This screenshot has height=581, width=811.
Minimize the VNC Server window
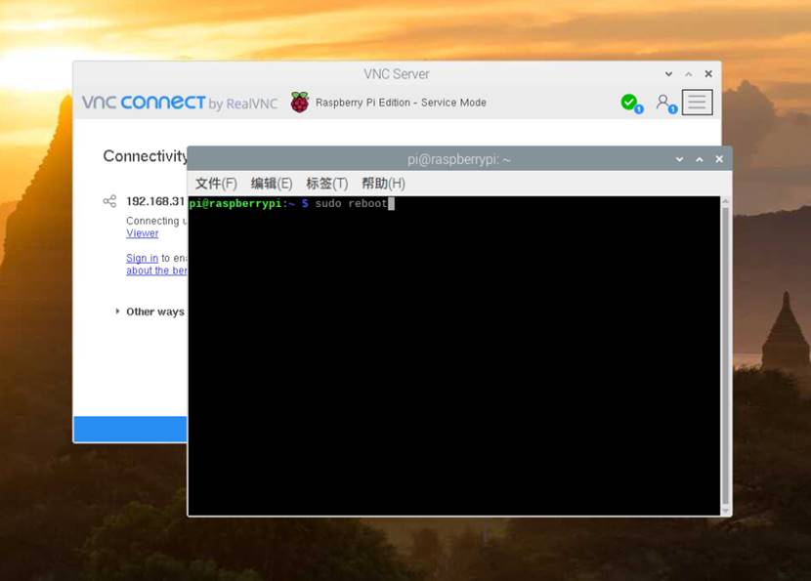(x=668, y=74)
